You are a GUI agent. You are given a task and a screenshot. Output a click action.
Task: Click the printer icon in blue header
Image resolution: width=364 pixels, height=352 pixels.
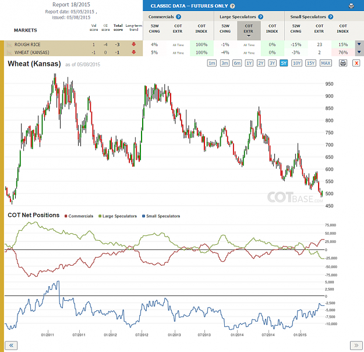pos(351,6)
